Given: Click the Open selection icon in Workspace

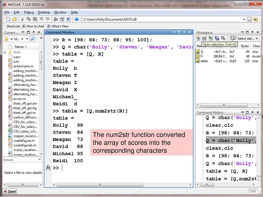Looking at the screenshot, I should point(204,38).
